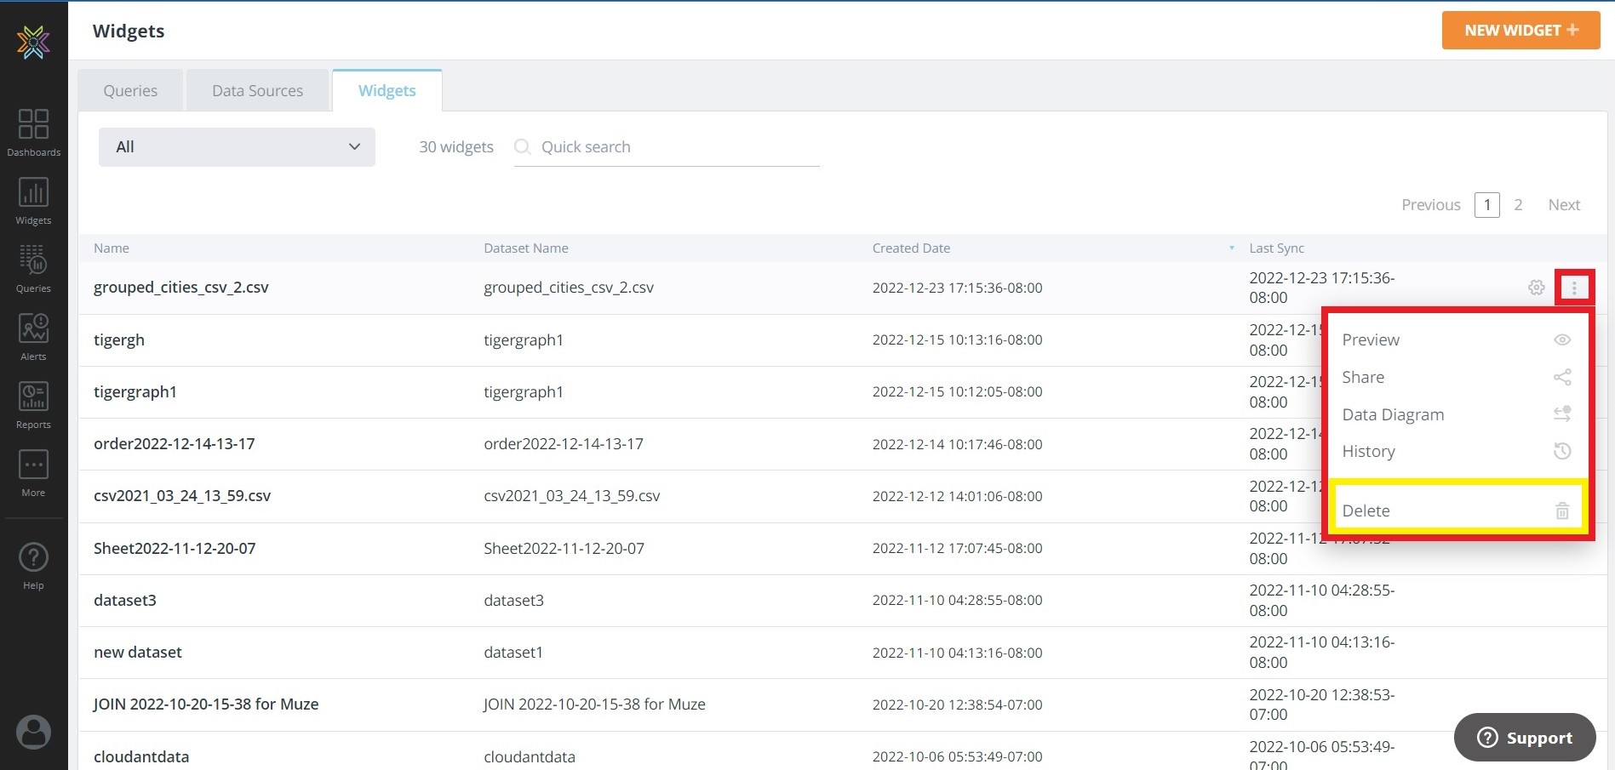Viewport: 1615px width, 770px height.
Task: Sort by Created Date column arrow
Action: 1231,248
